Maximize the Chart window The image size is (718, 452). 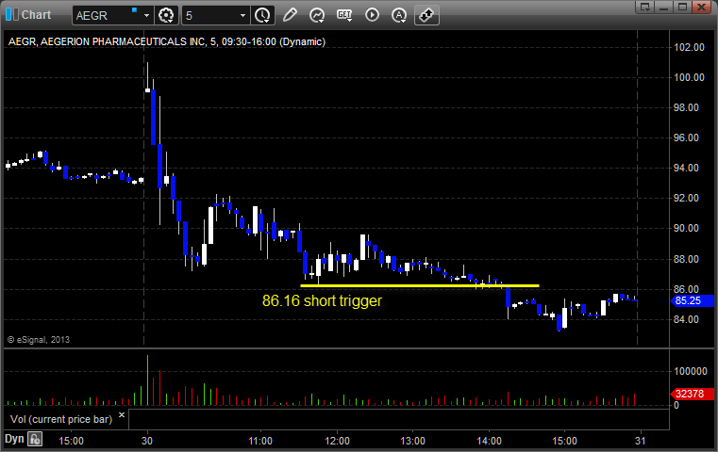pos(682,7)
